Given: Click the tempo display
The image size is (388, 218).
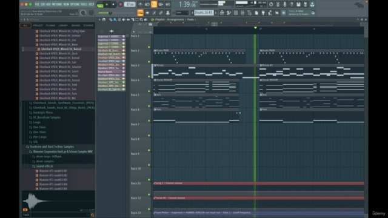Looking at the screenshot, I should point(130,4).
